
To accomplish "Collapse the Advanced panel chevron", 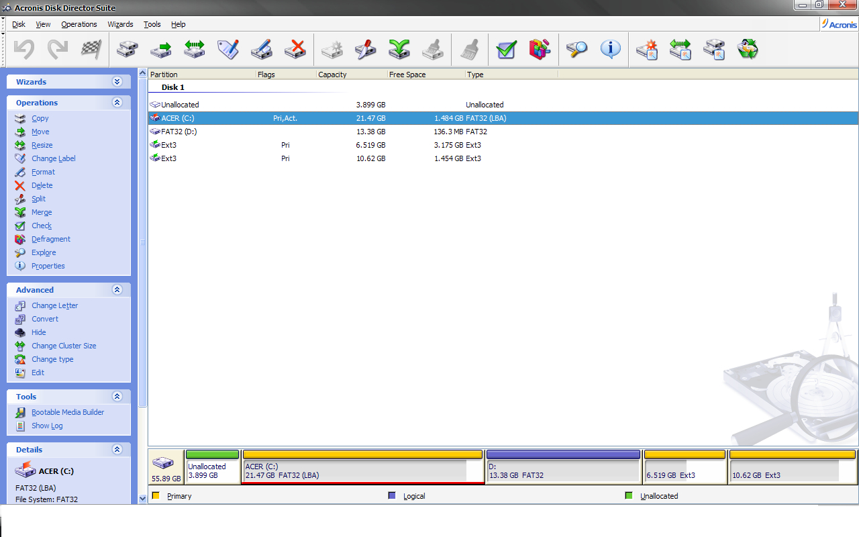I will (117, 290).
